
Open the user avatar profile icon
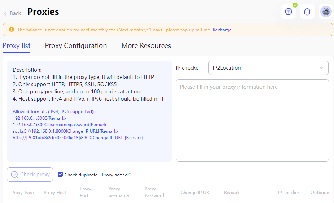326,12
